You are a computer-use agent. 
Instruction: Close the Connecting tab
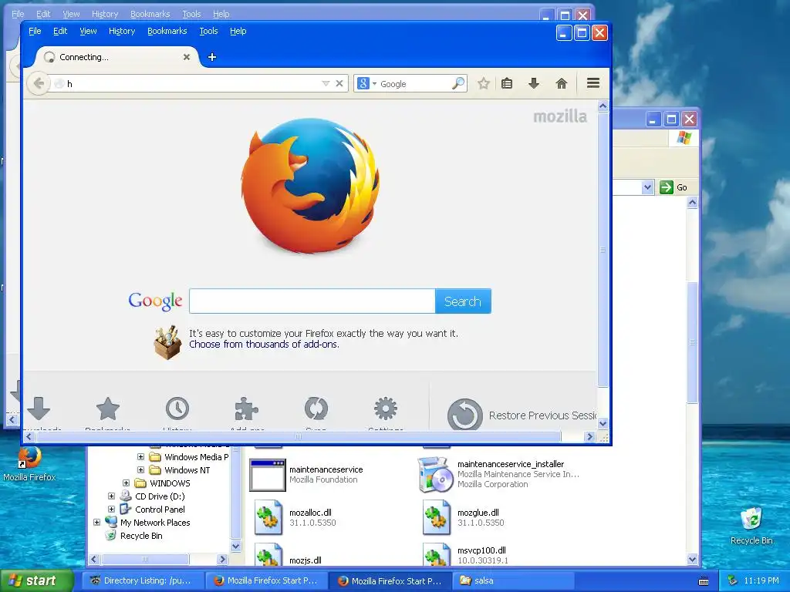pos(187,57)
